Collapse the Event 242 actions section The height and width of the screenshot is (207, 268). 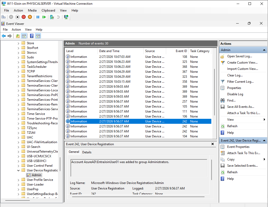coord(264,141)
